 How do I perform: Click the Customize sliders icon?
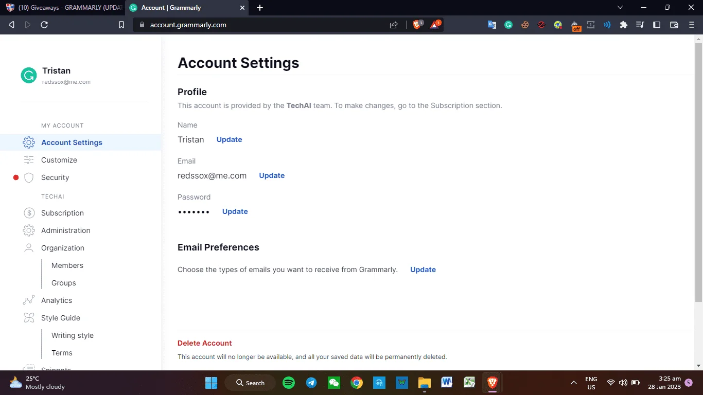(x=29, y=160)
